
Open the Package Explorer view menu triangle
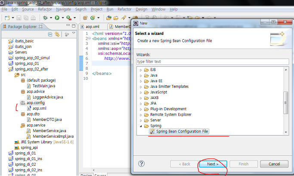pyautogui.click(x=74, y=33)
